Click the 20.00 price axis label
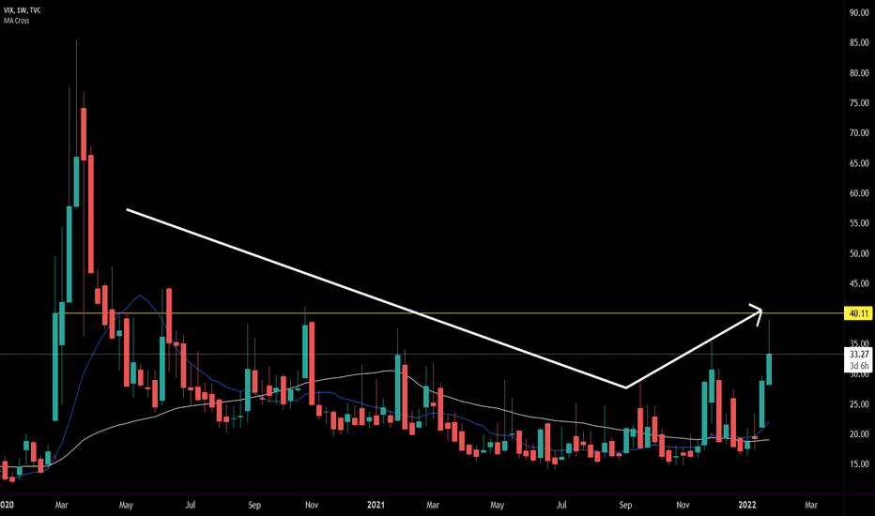Viewport: 875px width, 516px height. coord(859,434)
